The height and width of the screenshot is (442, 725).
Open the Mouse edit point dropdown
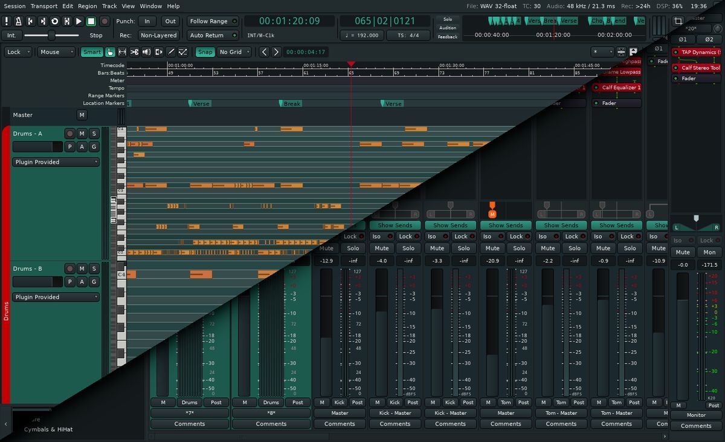tap(56, 52)
